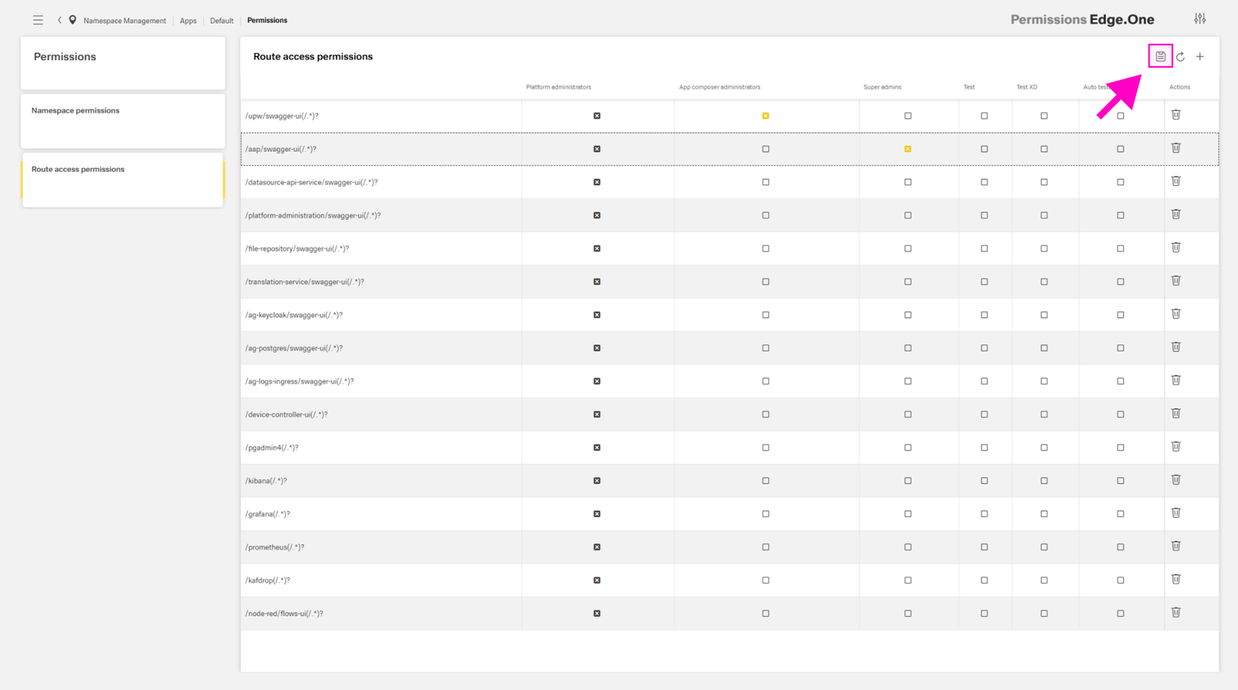Click the breadcrumb back chevron

[x=60, y=20]
